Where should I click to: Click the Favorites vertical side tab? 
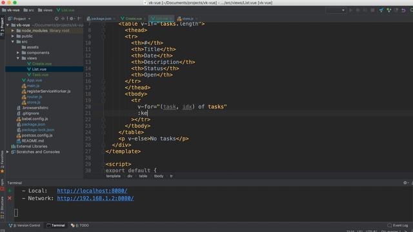[x=2, y=161]
